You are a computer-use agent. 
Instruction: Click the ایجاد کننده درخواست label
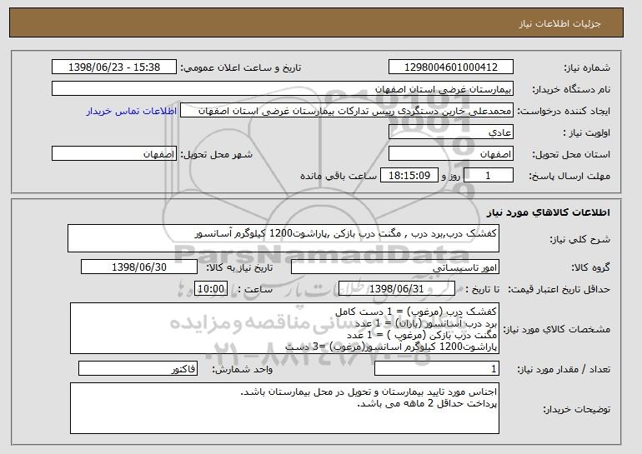564,112
